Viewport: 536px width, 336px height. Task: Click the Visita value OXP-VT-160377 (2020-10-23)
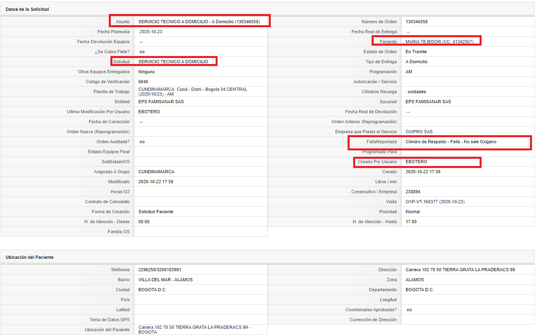(435, 202)
